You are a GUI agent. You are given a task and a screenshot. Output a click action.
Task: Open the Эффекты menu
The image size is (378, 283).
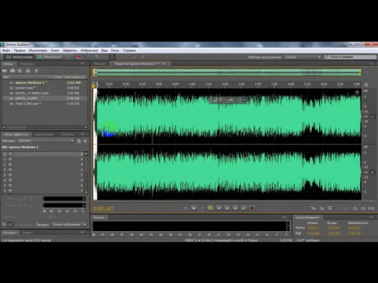click(x=69, y=50)
